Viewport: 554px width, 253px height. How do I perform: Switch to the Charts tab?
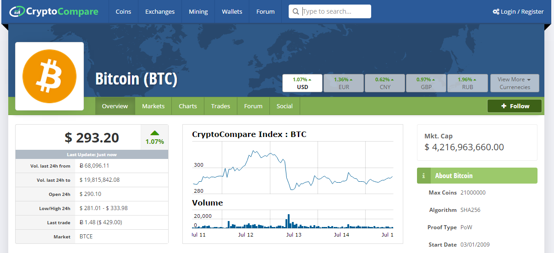tap(188, 106)
